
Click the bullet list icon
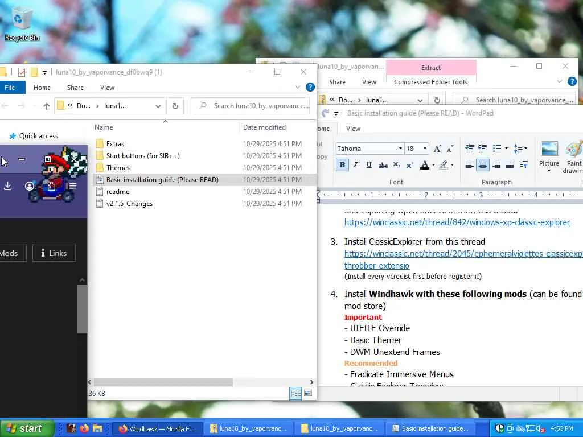496,149
